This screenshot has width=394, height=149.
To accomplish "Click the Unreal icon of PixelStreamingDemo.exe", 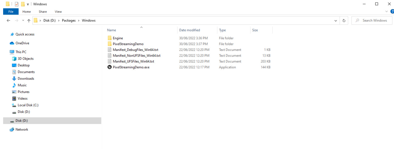I will pos(110,67).
